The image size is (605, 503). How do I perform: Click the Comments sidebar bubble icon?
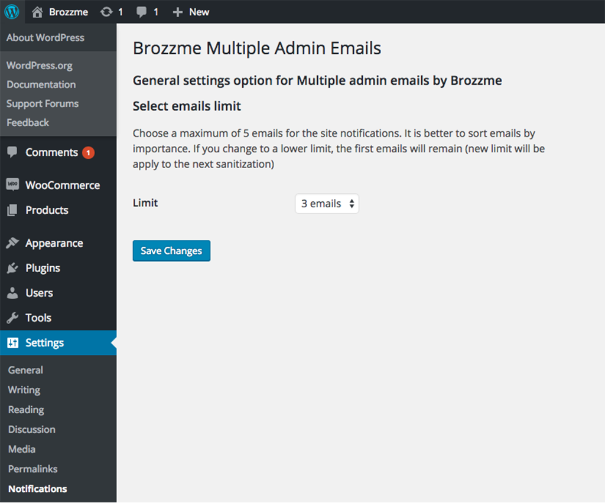click(12, 152)
